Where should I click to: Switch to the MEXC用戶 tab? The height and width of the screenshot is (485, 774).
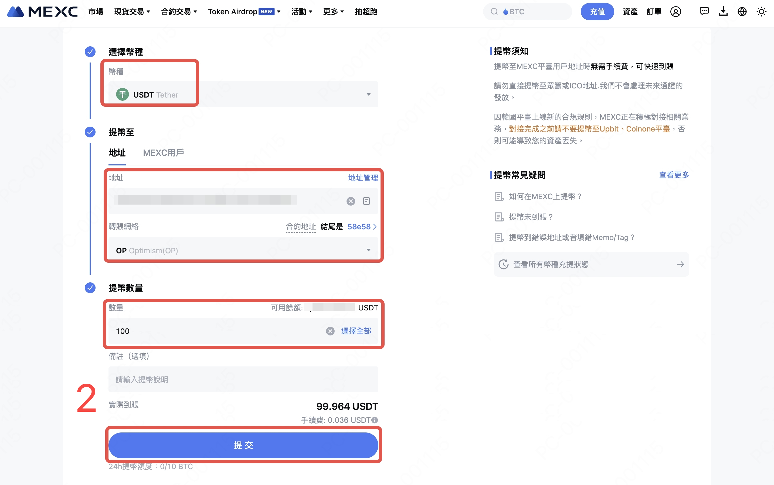click(x=164, y=153)
